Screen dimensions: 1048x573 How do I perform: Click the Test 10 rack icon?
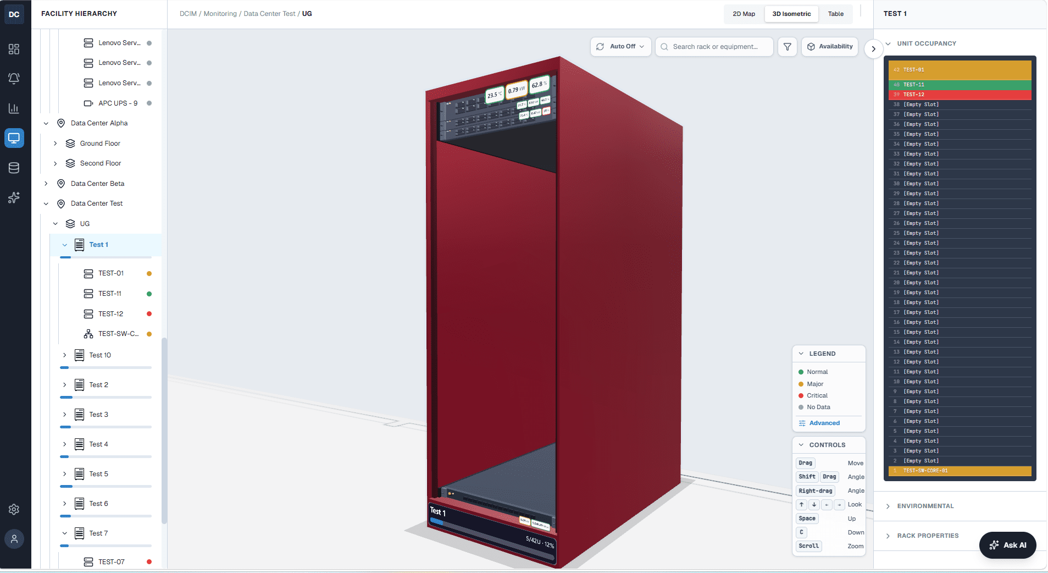point(80,355)
